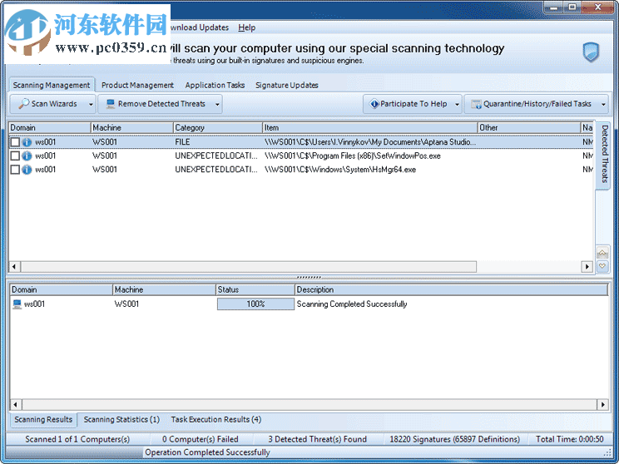Click 'Total Time: 0:00:50' status
This screenshot has width=619, height=464.
pyautogui.click(x=570, y=439)
